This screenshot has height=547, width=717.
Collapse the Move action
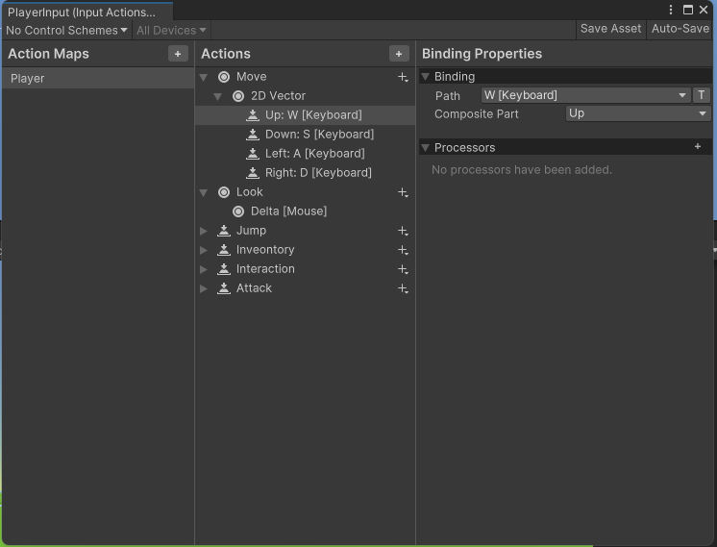tap(204, 77)
